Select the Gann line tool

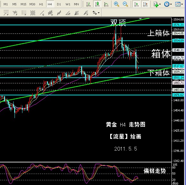coord(42,13)
